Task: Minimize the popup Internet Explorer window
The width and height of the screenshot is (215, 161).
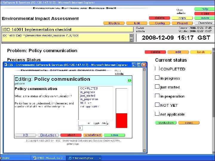Action: pos(134,65)
